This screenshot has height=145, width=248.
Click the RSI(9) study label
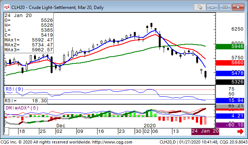coord(14,89)
